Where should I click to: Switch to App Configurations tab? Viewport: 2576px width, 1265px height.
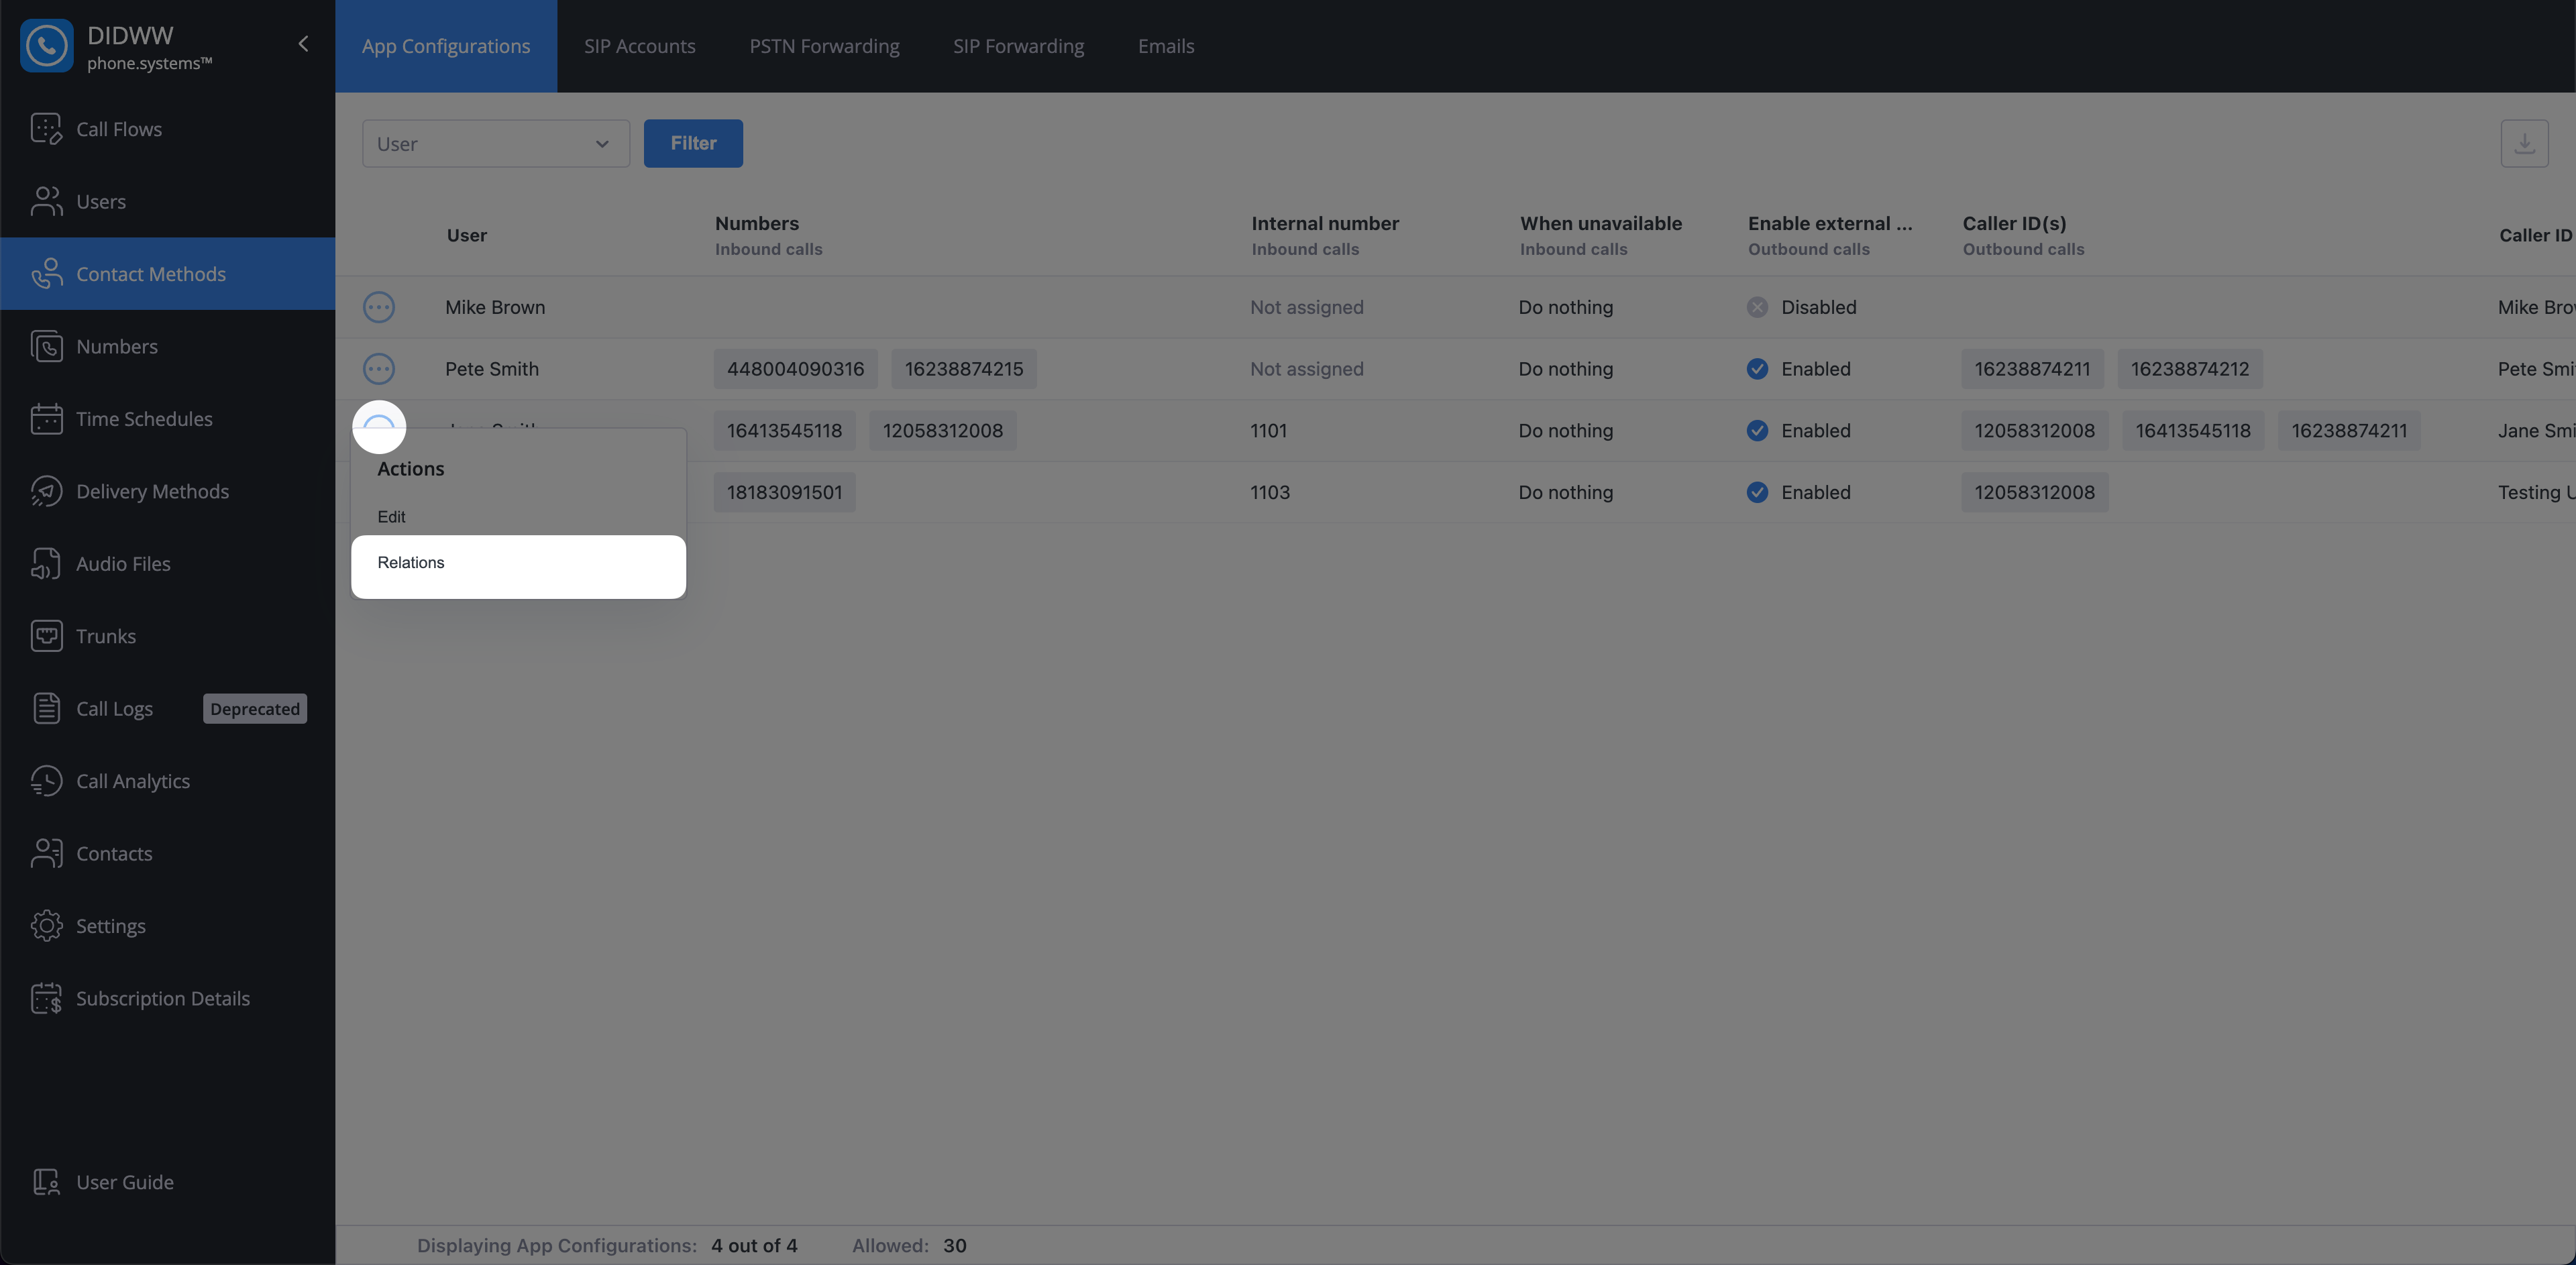(446, 46)
